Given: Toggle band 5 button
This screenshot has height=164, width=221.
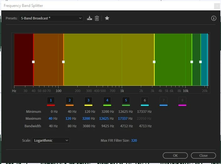Looking at the screenshot, I should pyautogui.click(x=126, y=100).
